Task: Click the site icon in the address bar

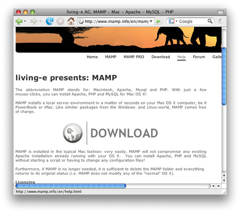Action: click(81, 21)
